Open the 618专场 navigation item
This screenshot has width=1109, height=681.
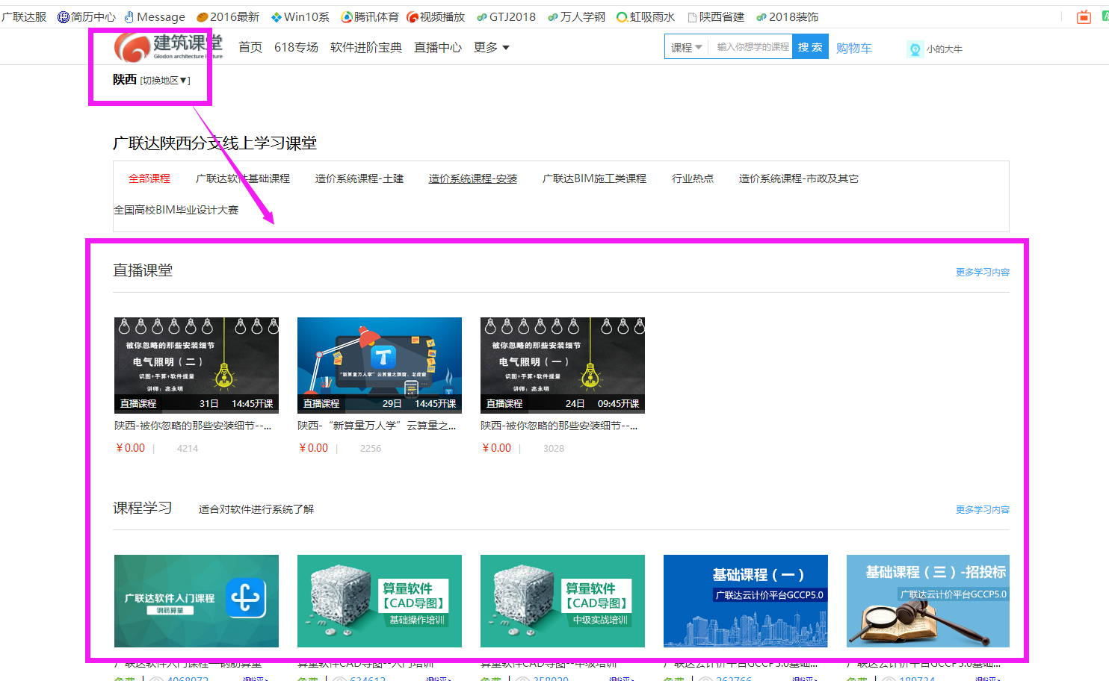point(296,47)
